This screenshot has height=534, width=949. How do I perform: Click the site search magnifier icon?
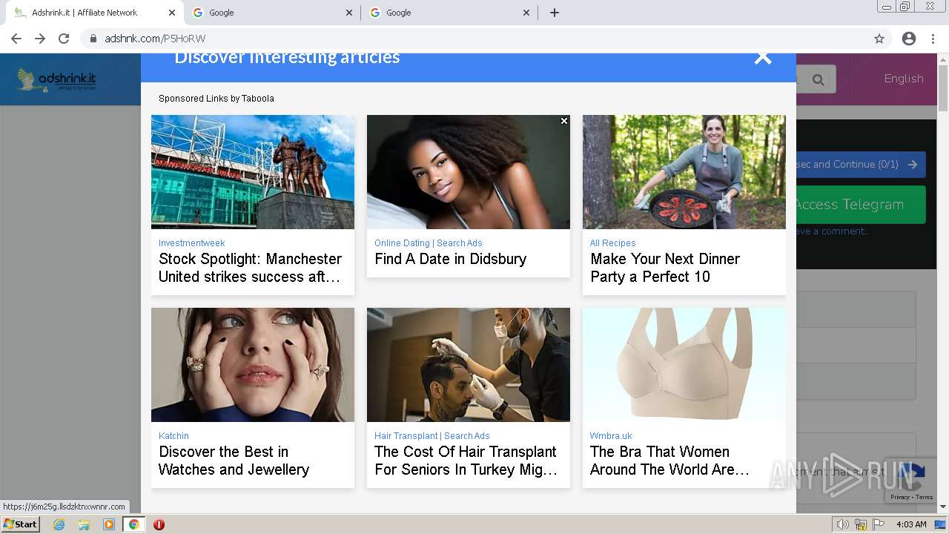click(x=818, y=79)
